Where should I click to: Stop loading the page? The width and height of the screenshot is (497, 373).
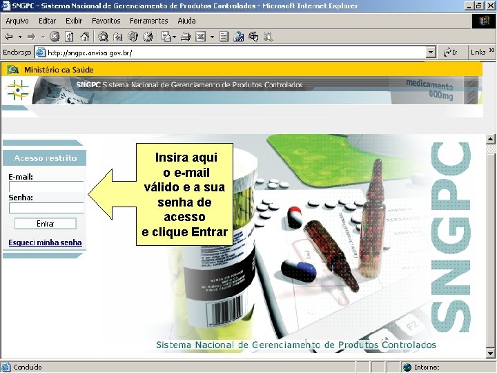[55, 37]
